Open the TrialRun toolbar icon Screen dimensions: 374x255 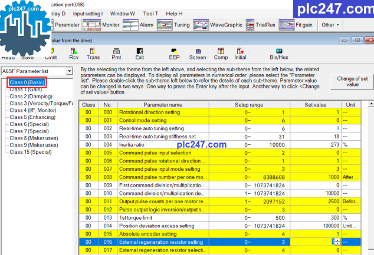pyautogui.click(x=261, y=25)
